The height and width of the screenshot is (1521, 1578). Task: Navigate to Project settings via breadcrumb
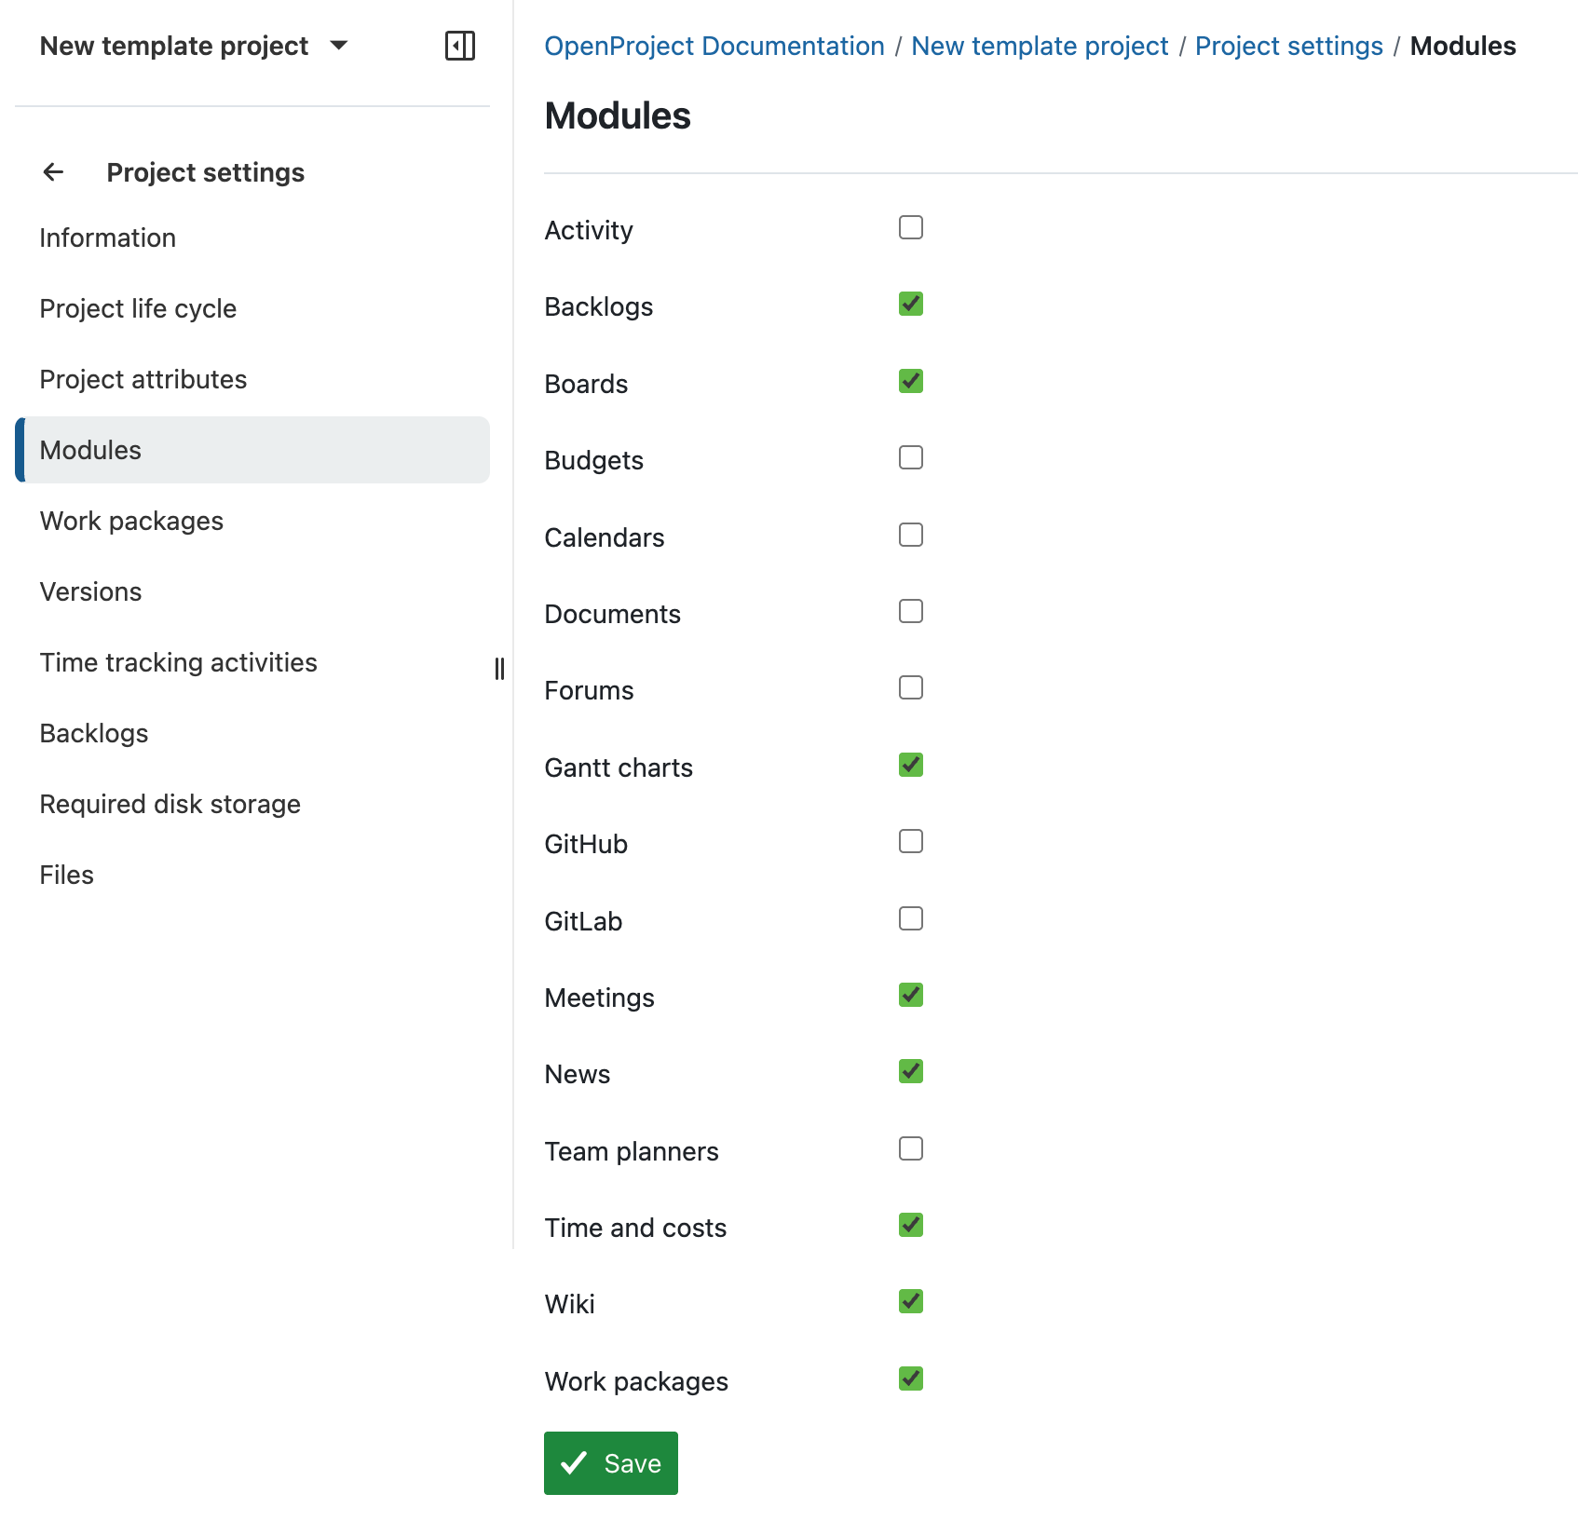point(1289,46)
